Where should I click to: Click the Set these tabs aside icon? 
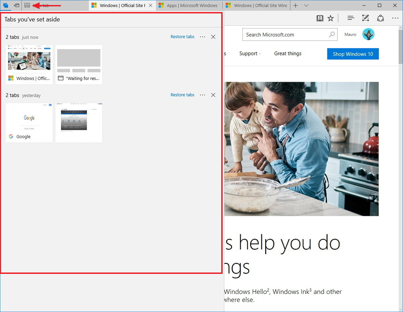click(16, 5)
